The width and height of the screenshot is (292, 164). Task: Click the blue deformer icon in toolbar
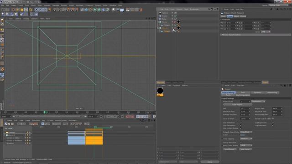point(104,10)
